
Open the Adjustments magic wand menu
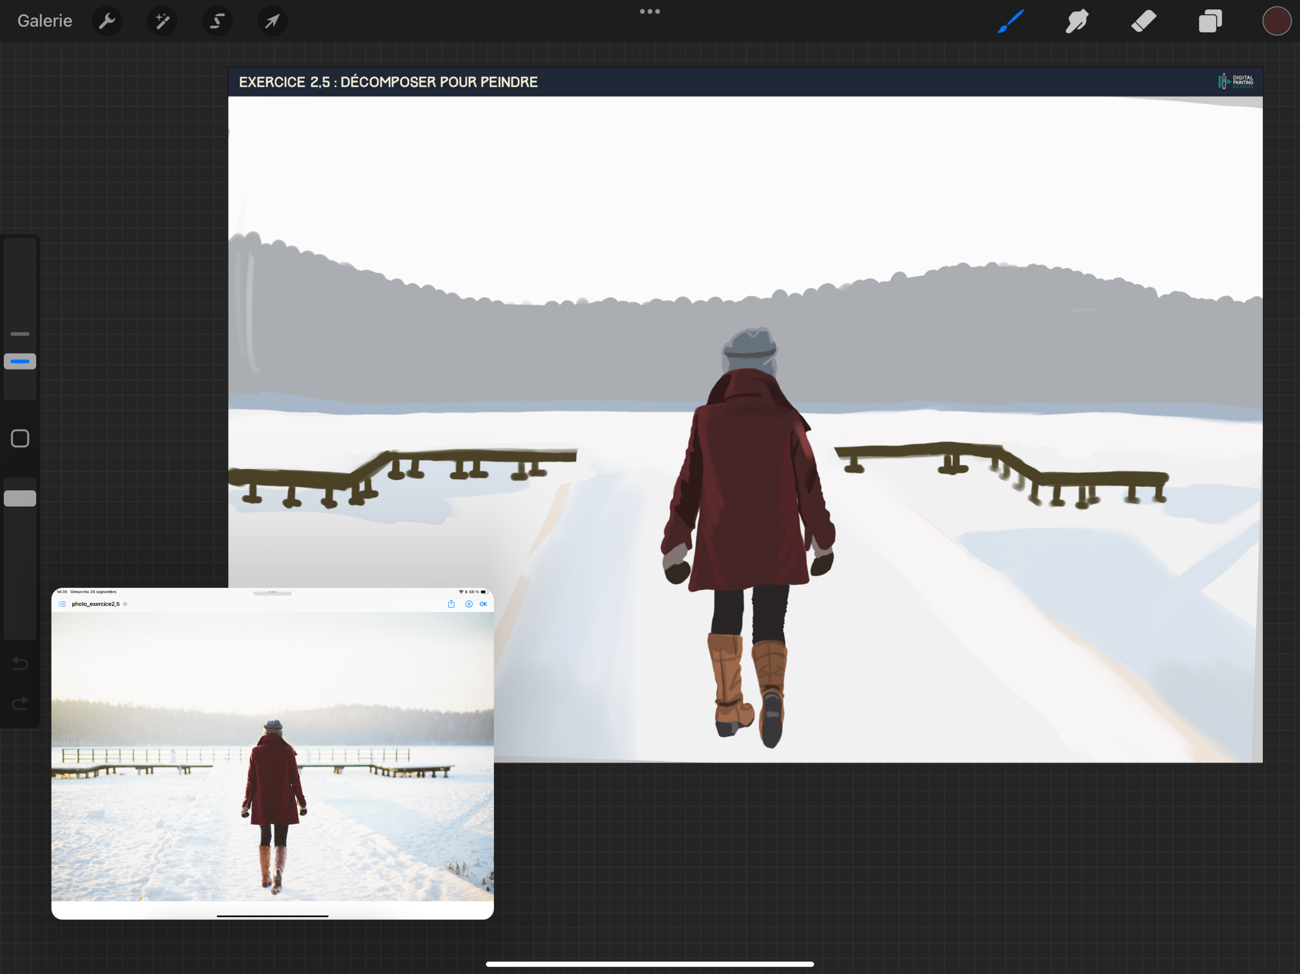[162, 22]
